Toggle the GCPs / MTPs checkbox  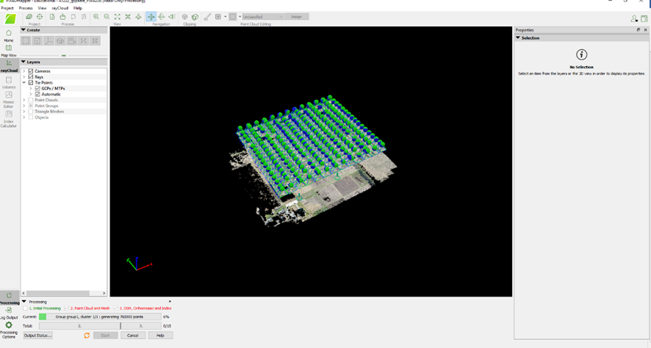point(37,88)
